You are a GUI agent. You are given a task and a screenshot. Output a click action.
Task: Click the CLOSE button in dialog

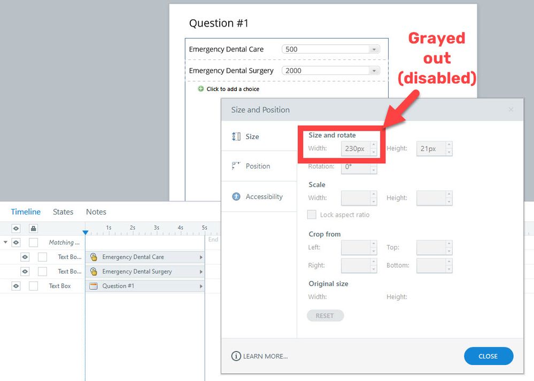point(489,356)
